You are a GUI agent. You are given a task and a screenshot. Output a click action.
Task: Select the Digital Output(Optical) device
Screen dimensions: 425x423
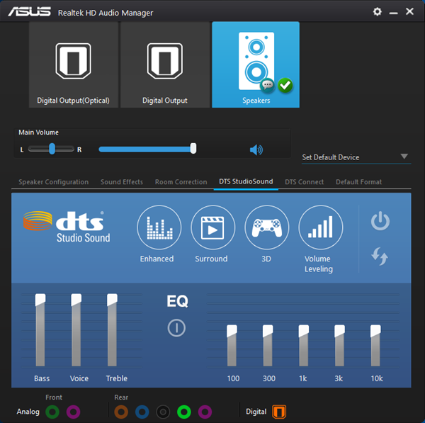pyautogui.click(x=74, y=64)
